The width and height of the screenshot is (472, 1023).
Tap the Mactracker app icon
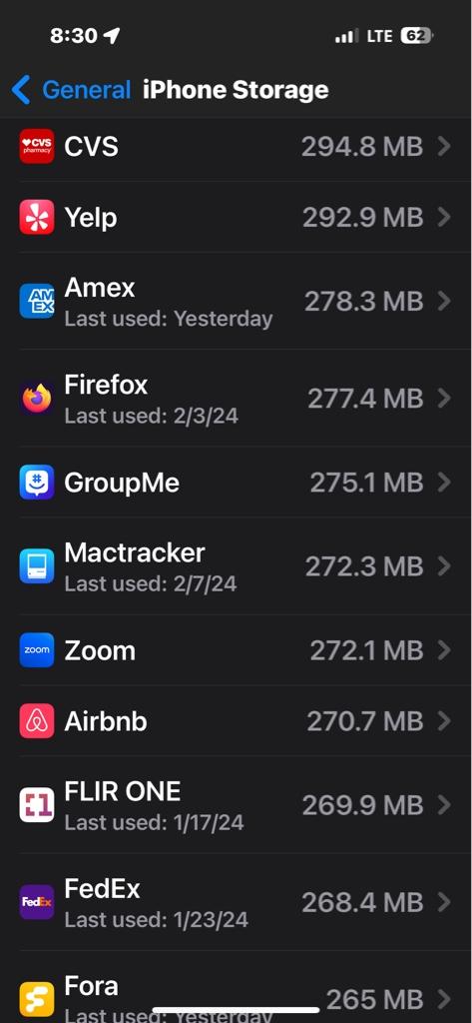pos(37,565)
